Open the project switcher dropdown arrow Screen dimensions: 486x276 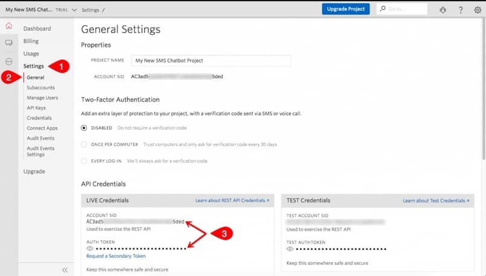[x=74, y=10]
